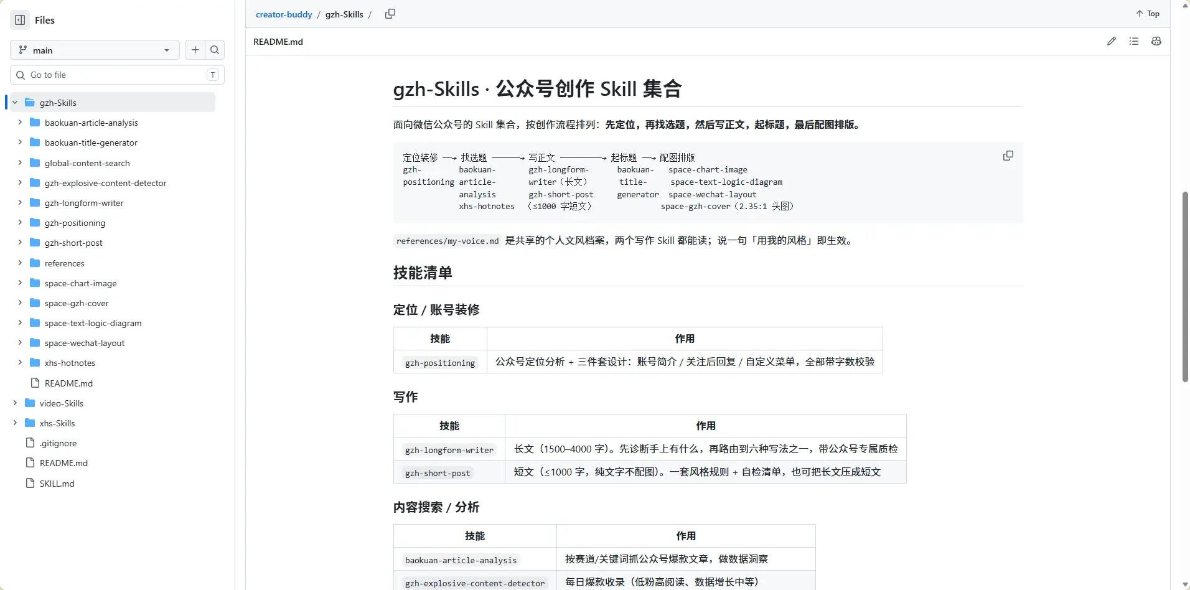Viewport: 1190px width, 590px height.
Task: Focus the Go to file search field
Action: (117, 75)
